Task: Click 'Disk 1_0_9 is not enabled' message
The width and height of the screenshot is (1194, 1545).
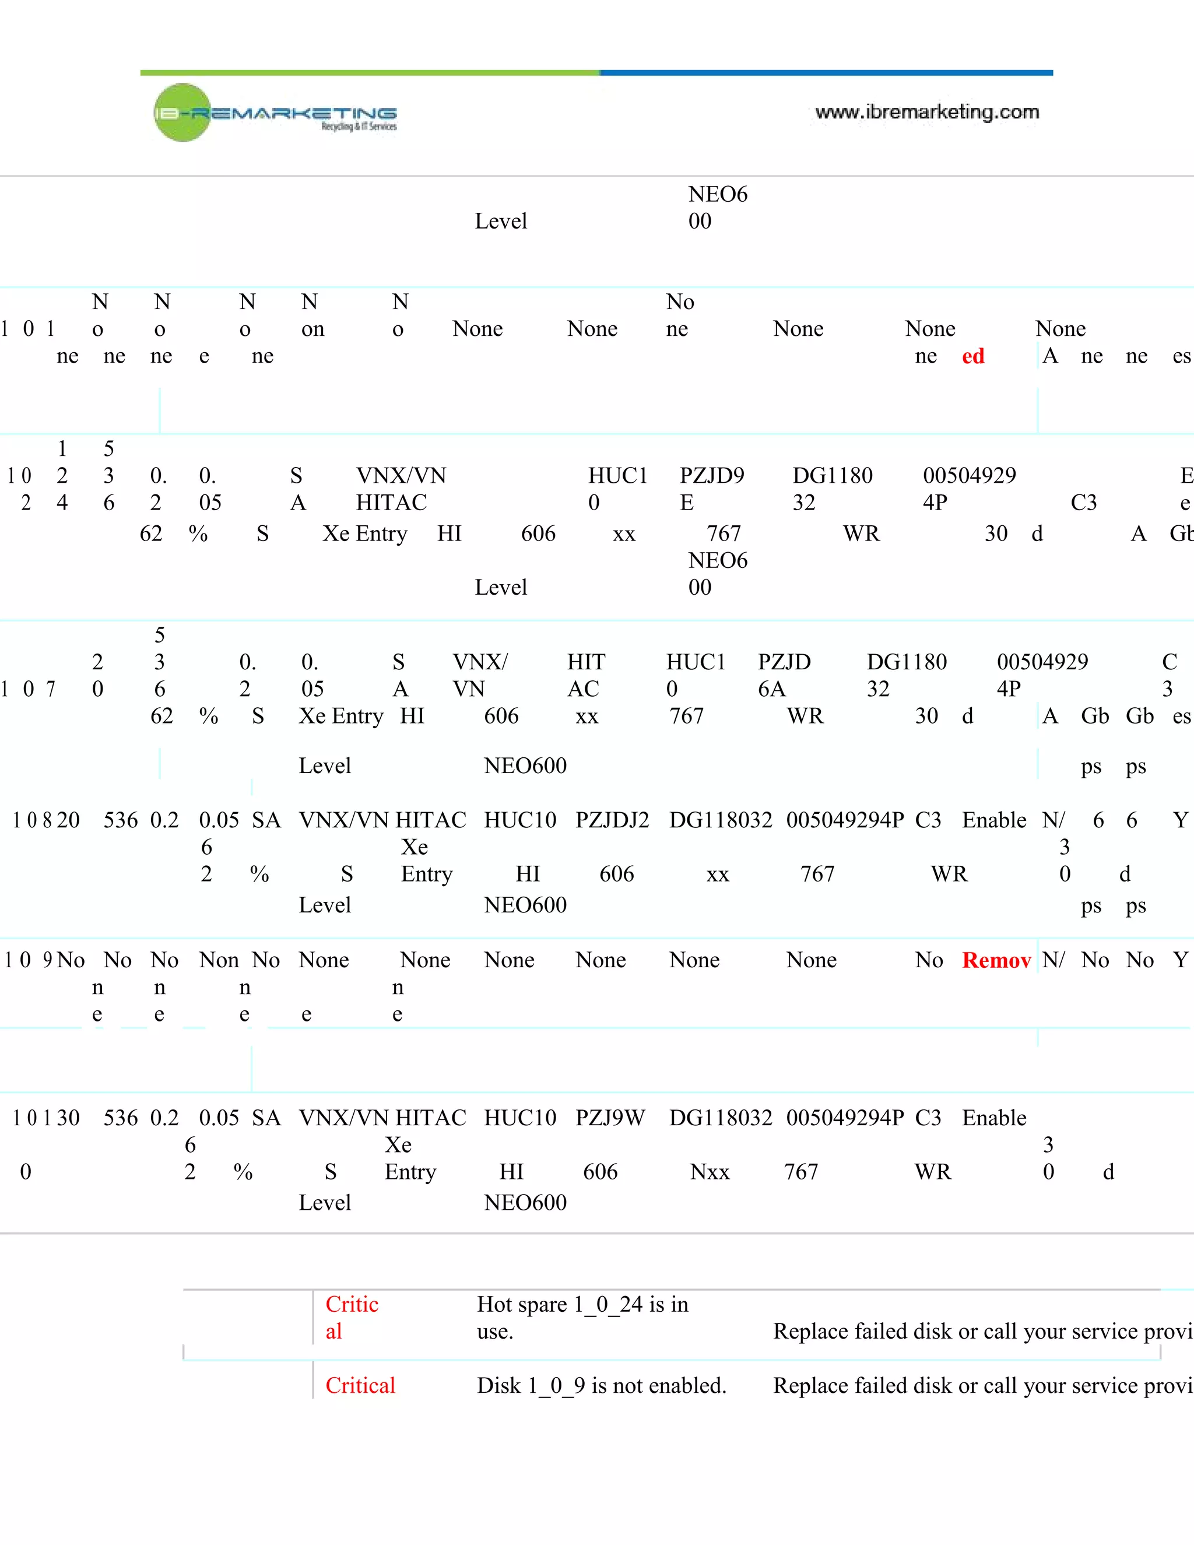Action: pos(601,1385)
